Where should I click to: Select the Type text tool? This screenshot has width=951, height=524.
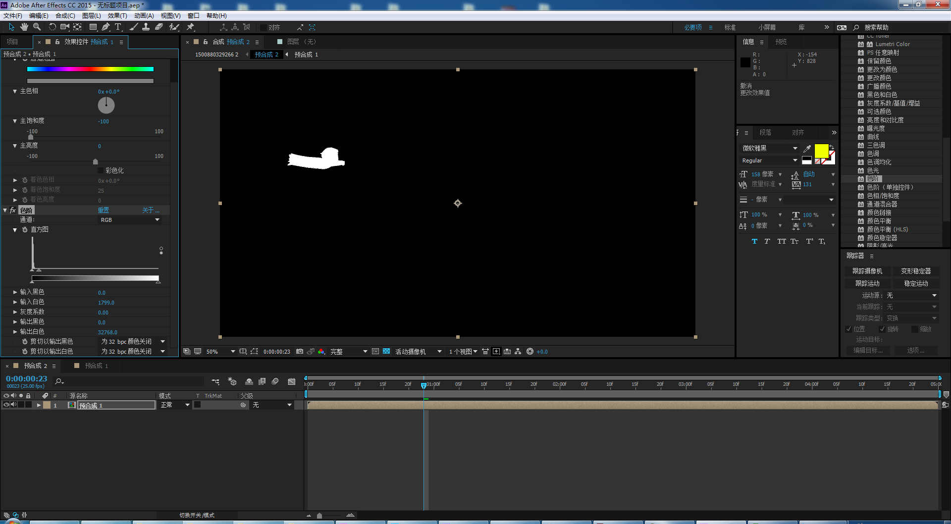[118, 27]
